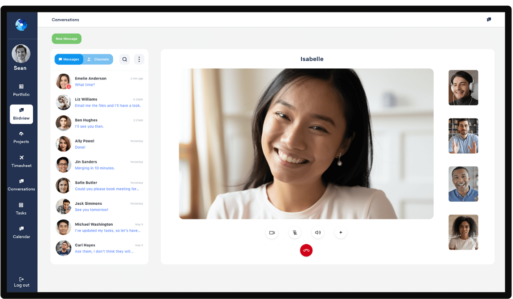Toggle the camera on or off
Viewport: 513px width, 299px height.
(x=272, y=232)
